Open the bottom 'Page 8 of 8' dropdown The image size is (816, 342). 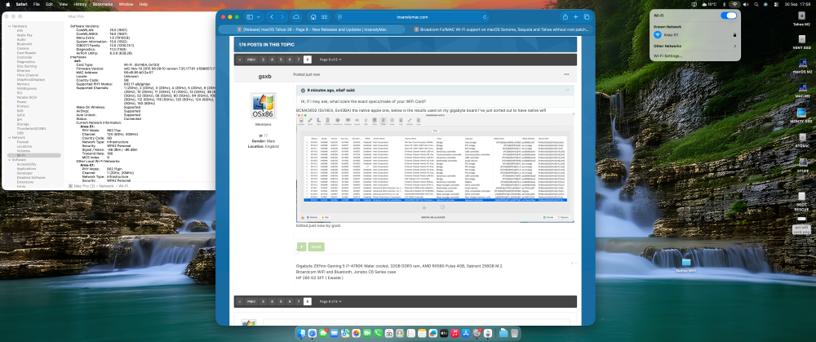pos(330,301)
